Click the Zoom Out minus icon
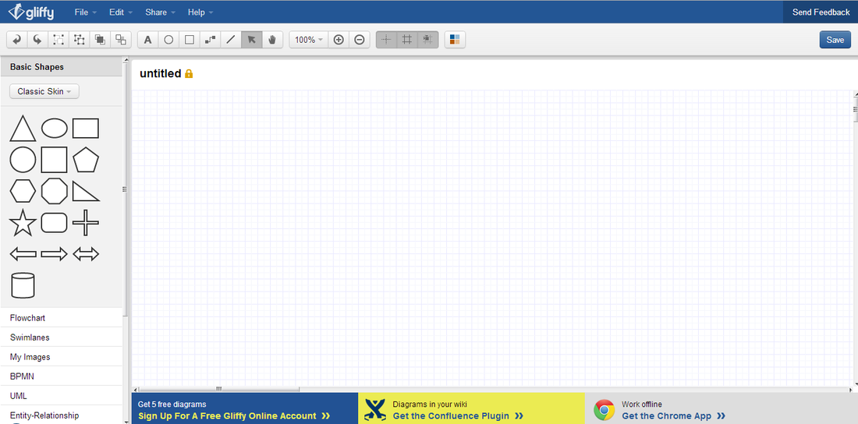 pos(359,40)
